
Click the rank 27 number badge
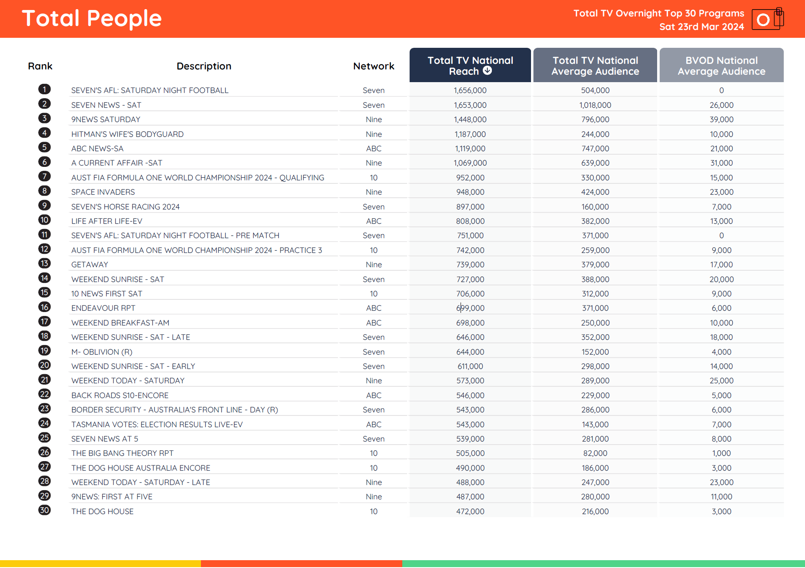44,467
